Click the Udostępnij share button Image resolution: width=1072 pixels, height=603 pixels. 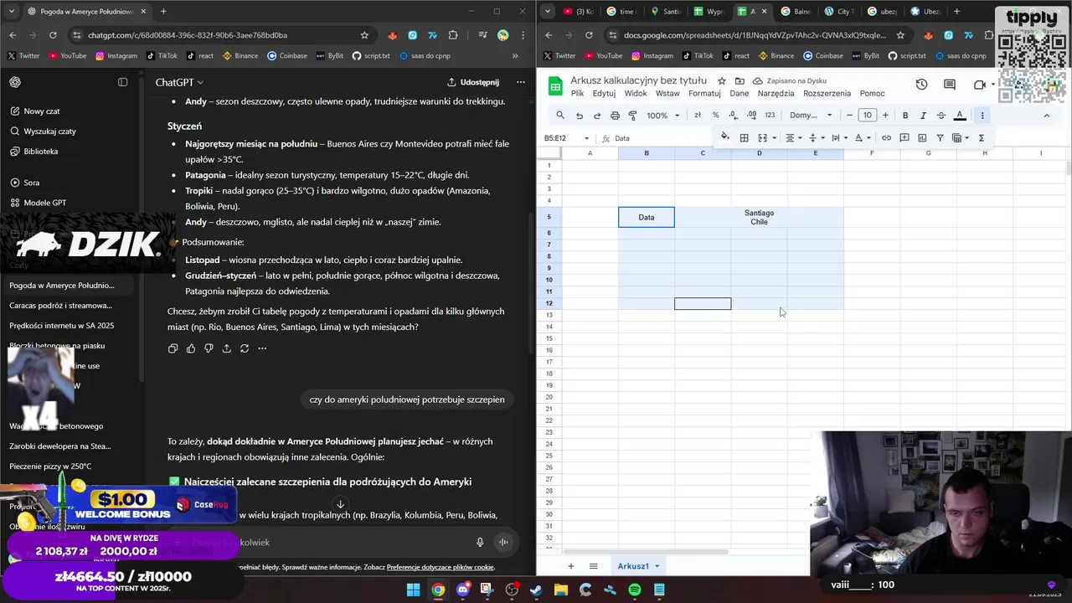point(473,82)
